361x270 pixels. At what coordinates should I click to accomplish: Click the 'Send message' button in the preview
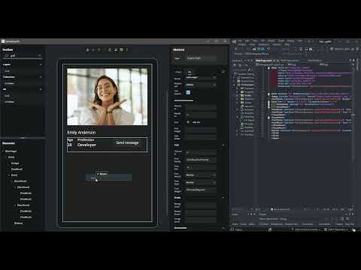pyautogui.click(x=127, y=142)
